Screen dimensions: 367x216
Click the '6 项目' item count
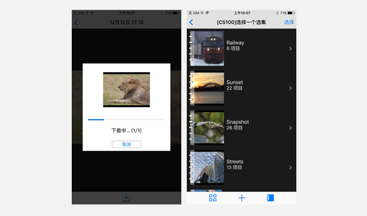pos(233,48)
